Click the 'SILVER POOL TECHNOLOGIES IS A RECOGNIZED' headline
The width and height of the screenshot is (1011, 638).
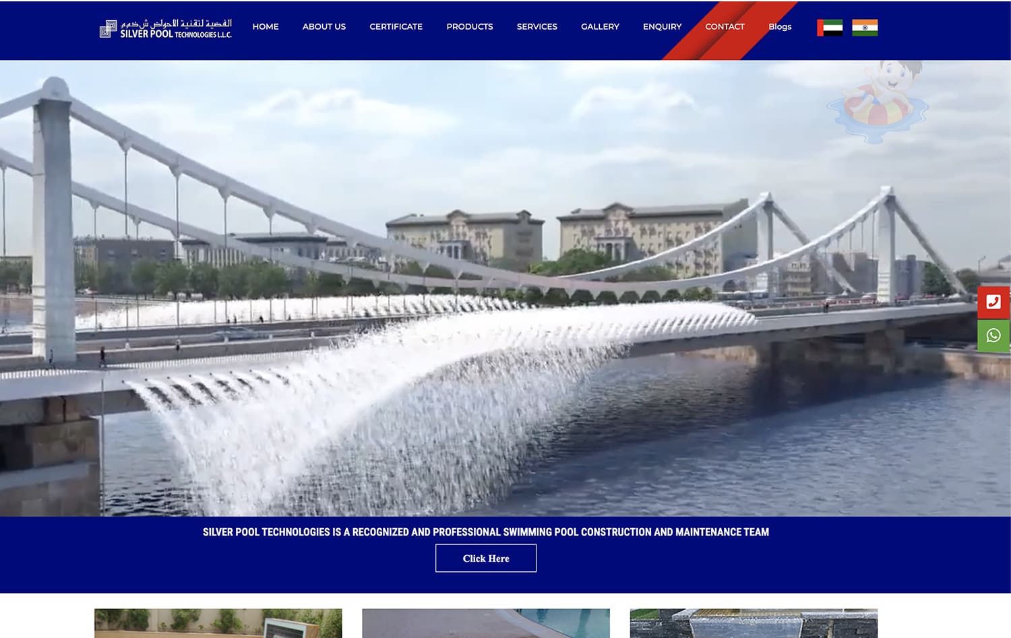(486, 532)
